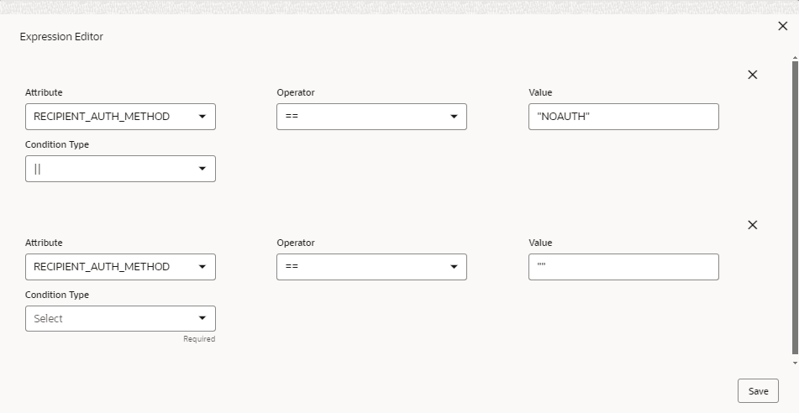Remove the second expression condition row
Viewport: 799px width, 413px height.
pos(752,225)
